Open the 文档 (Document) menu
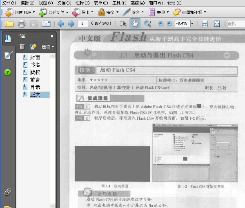This screenshot has height=208, width=245. point(64,3)
